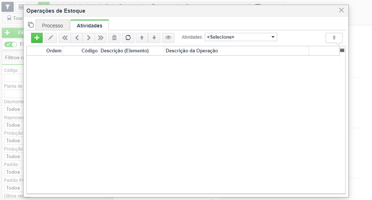Refresh the activities list

point(128,38)
